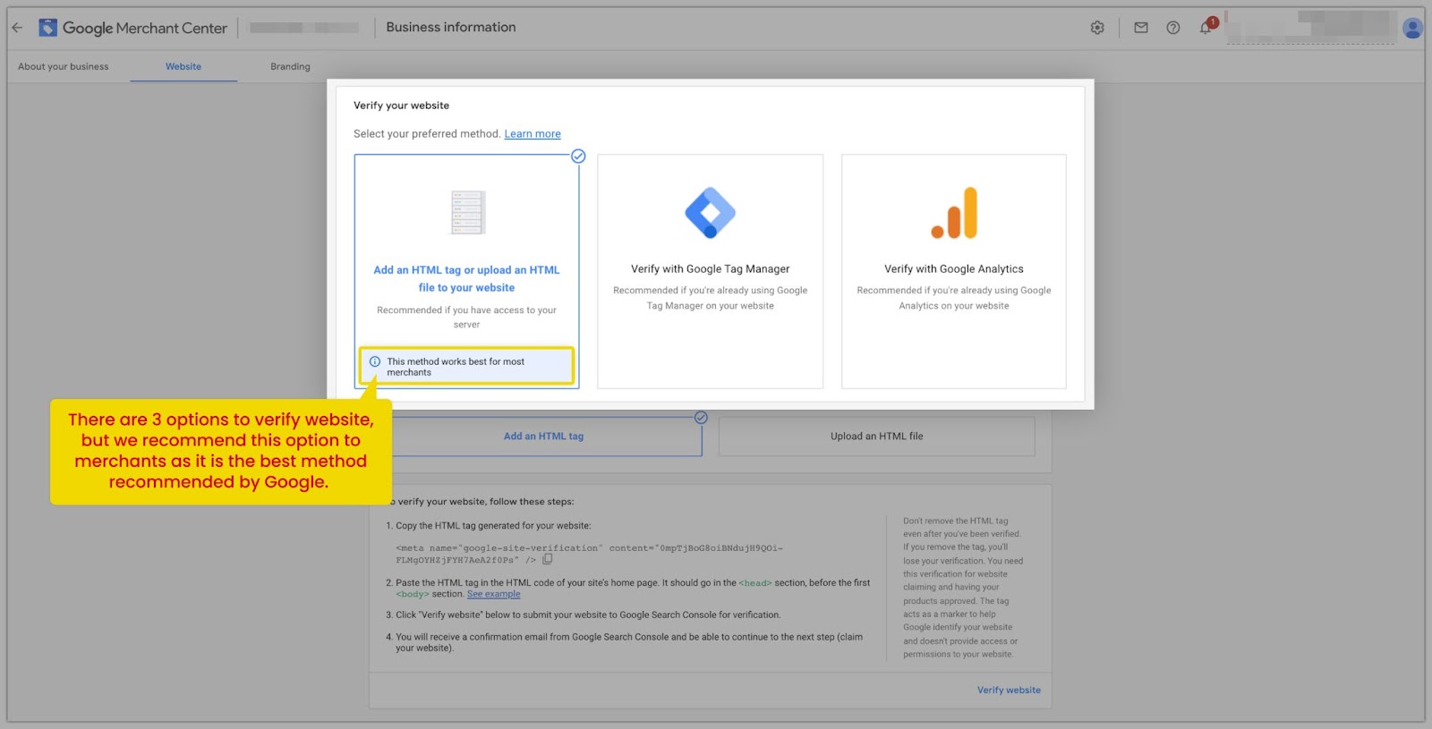Open the notifications bell icon

(x=1206, y=28)
